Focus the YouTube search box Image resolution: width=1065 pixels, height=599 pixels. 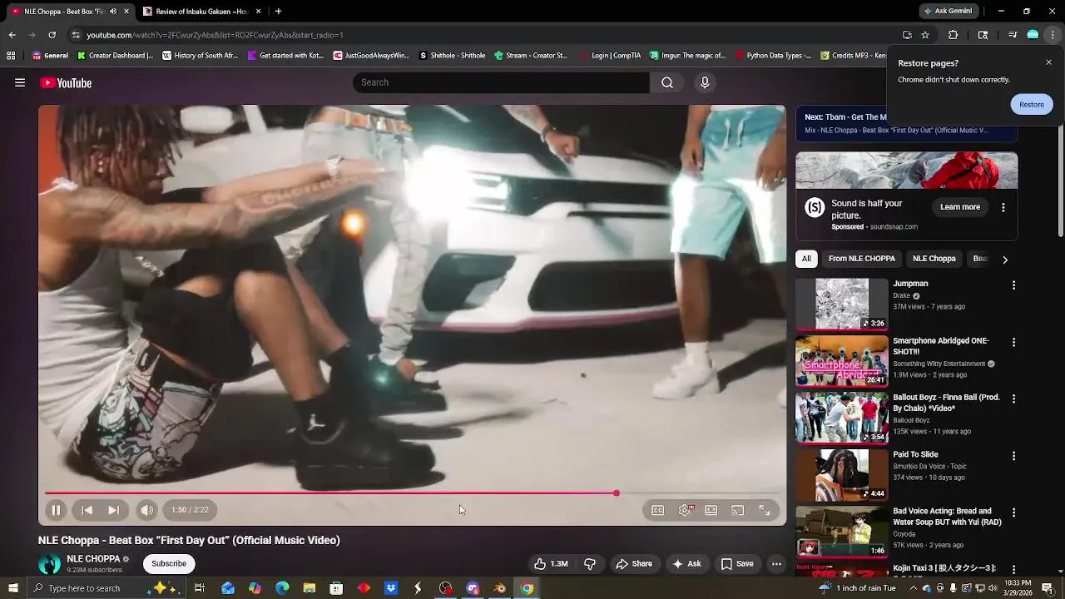click(501, 82)
